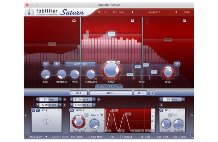Viewport: 218px width, 142px height.
Task: Open the Warm Tape style dropdown
Action: click(x=80, y=64)
